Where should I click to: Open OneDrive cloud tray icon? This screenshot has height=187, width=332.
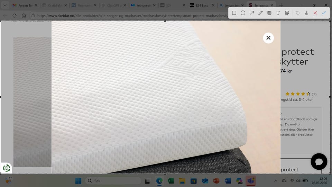284,181
